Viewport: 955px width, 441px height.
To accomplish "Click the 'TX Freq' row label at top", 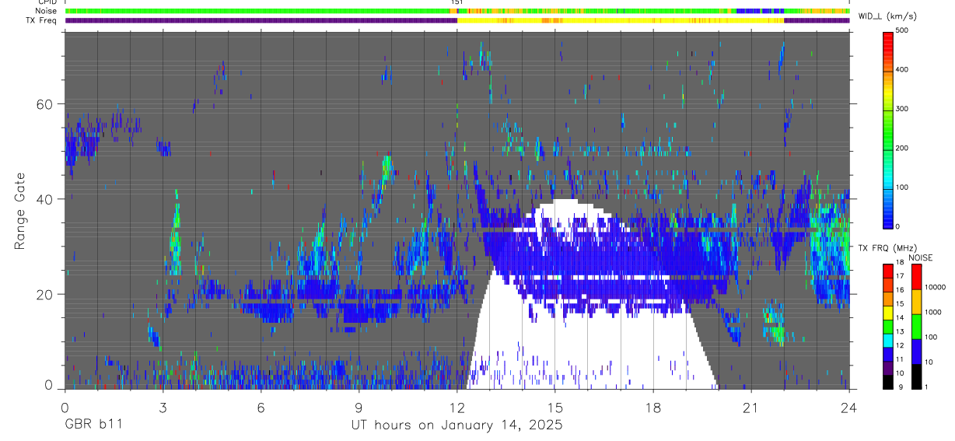I will (x=41, y=20).
